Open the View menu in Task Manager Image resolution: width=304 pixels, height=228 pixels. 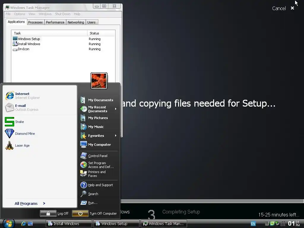pyautogui.click(x=32, y=14)
